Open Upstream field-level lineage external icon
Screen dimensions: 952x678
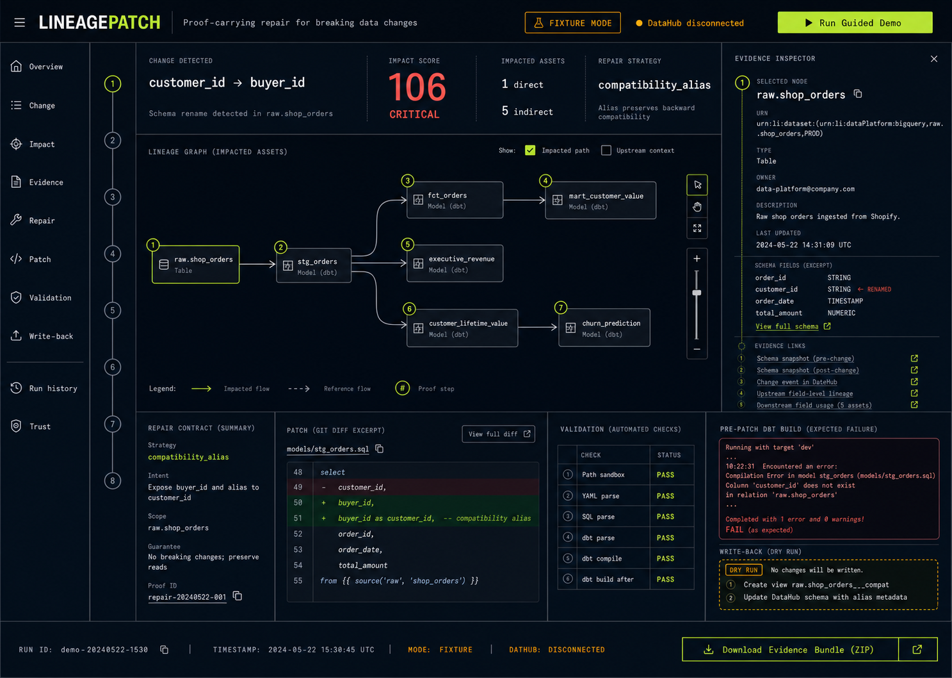tap(914, 393)
